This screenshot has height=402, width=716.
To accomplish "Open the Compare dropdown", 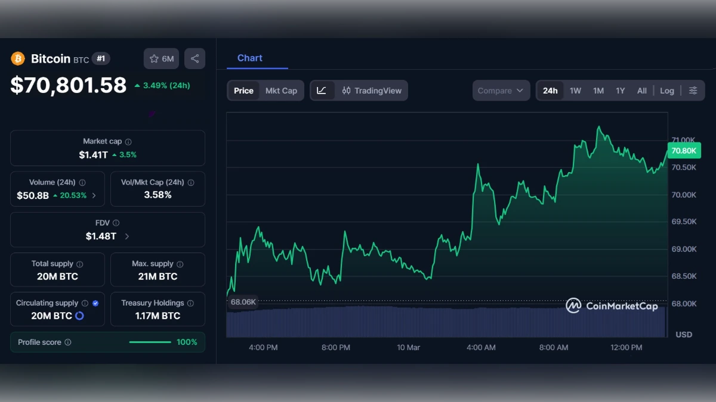I will [x=501, y=90].
